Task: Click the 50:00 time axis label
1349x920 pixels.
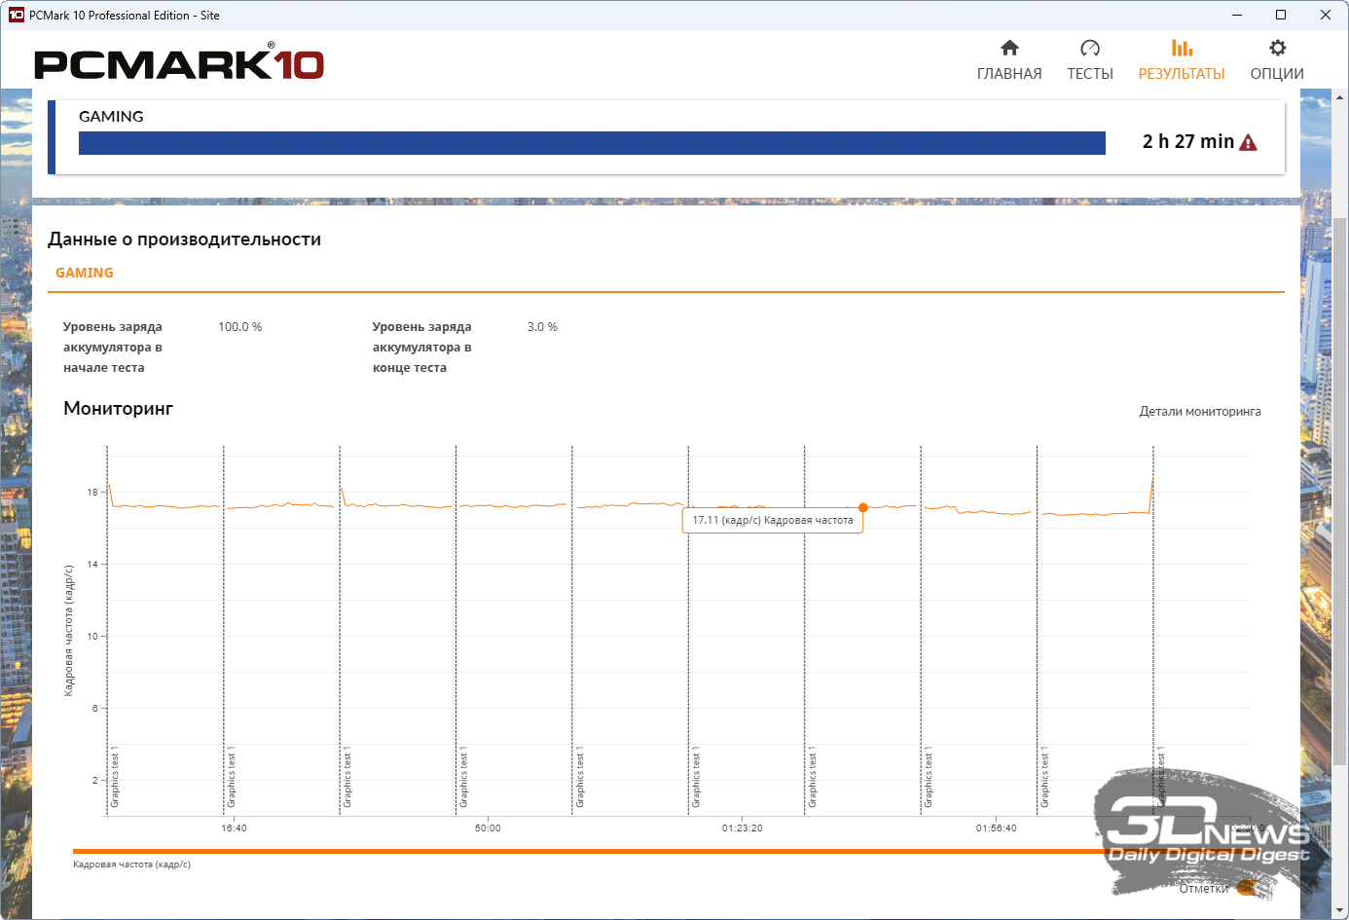Action: click(x=488, y=828)
